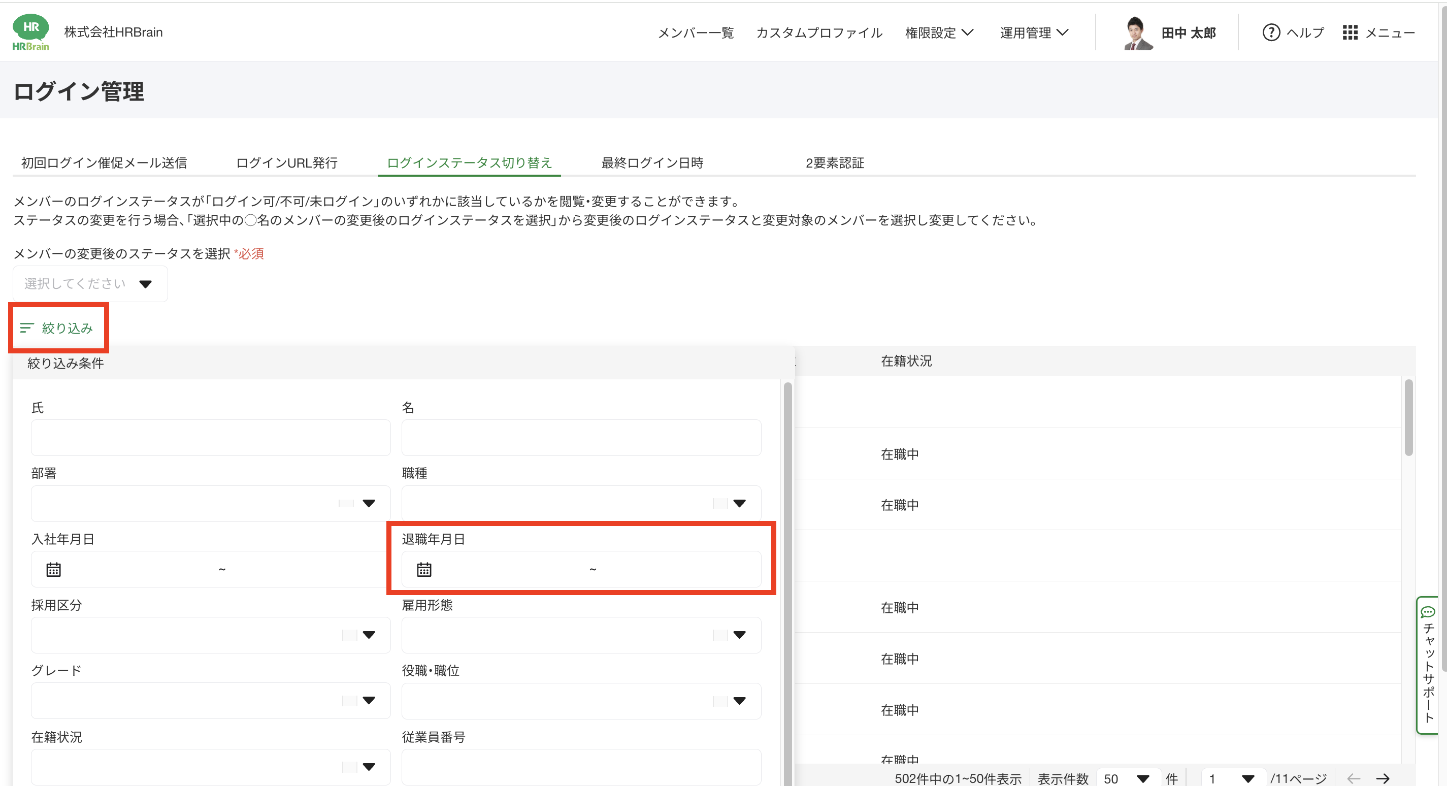Open the チャットサポート chat icon
The image size is (1447, 786).
(x=1428, y=612)
